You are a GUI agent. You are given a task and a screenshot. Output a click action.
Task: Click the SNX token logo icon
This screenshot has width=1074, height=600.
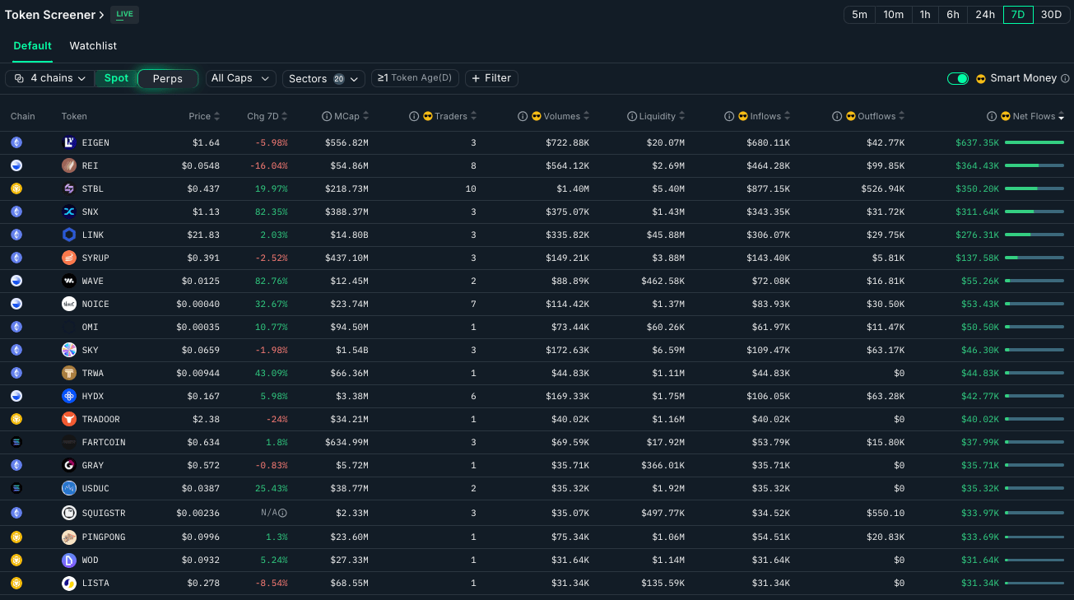point(69,212)
